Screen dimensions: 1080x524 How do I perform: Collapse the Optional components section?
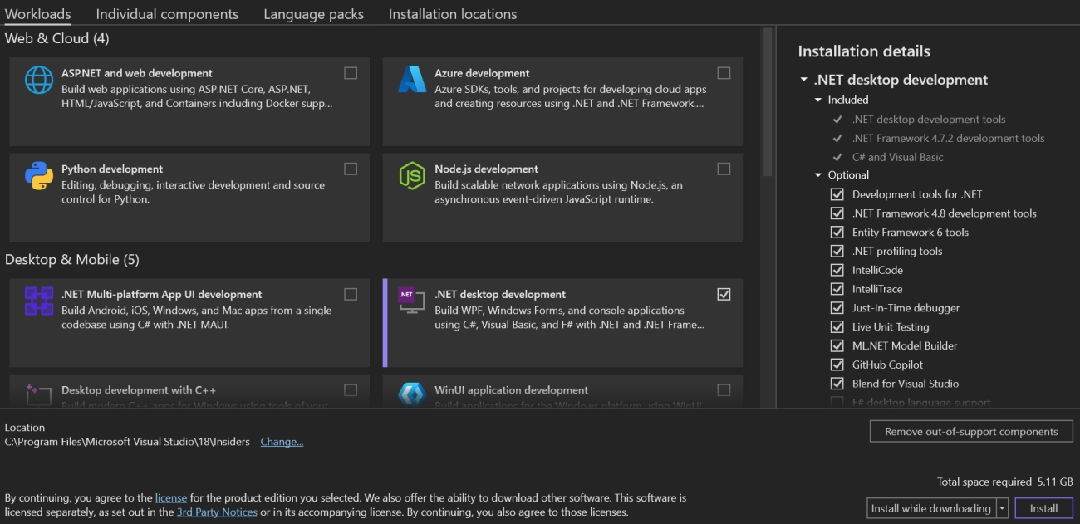[817, 174]
